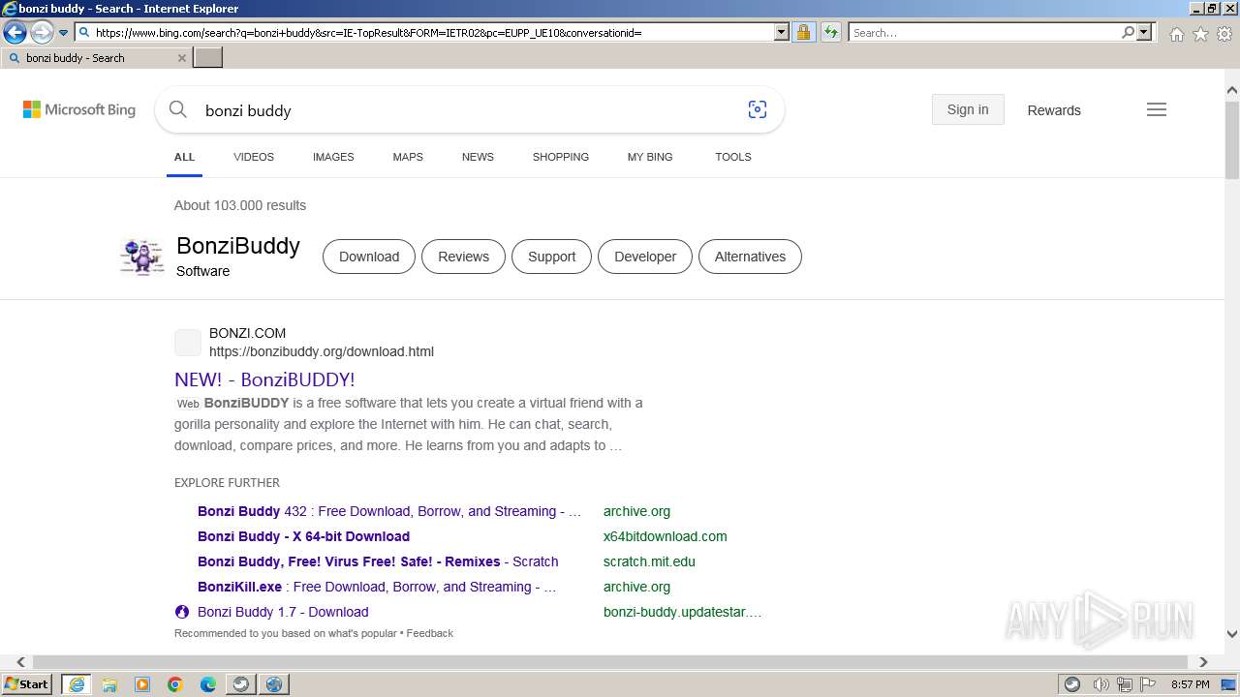Open 'NEW! - BonziBUDDY!' result link
The width and height of the screenshot is (1240, 697).
pos(264,379)
